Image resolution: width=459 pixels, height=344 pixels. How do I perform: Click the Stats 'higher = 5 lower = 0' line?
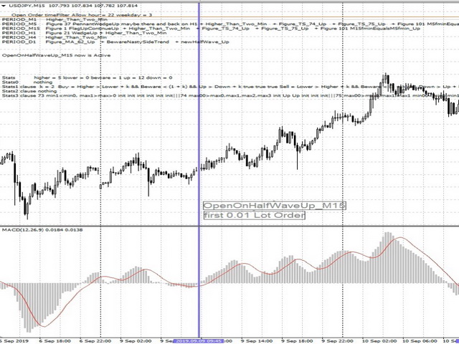click(87, 77)
